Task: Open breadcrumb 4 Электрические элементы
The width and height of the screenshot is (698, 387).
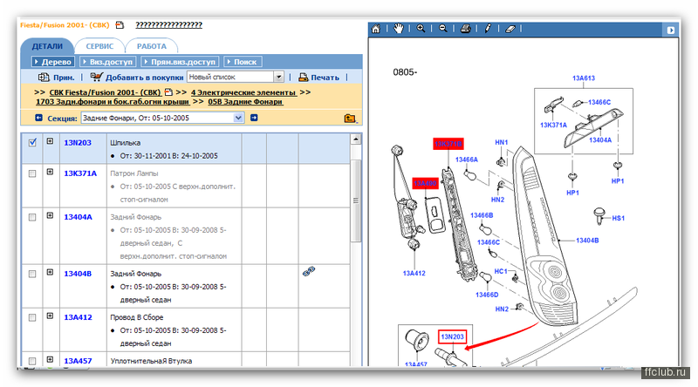Action: [x=243, y=92]
